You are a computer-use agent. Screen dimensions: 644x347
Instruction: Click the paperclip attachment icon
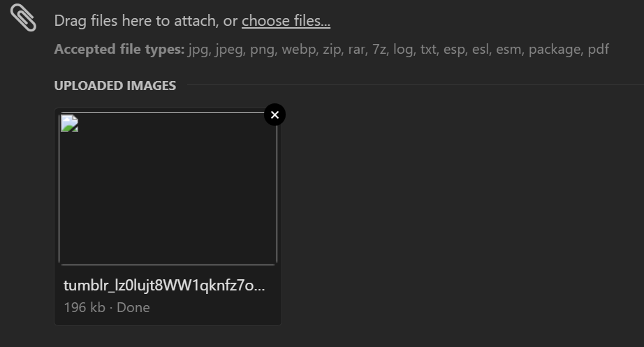coord(23,17)
